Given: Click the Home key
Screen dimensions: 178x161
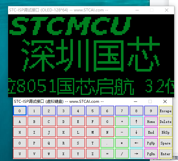Looking at the screenshot, I should coord(151,122).
